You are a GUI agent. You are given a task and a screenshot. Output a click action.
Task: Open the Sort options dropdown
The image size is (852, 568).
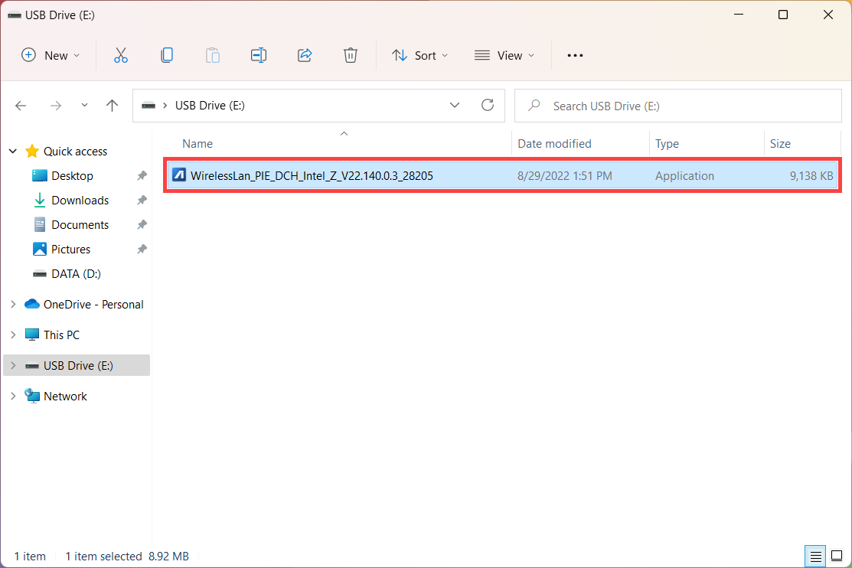[x=420, y=55]
